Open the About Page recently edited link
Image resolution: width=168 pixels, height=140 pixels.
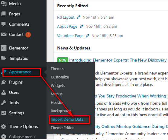67,27
